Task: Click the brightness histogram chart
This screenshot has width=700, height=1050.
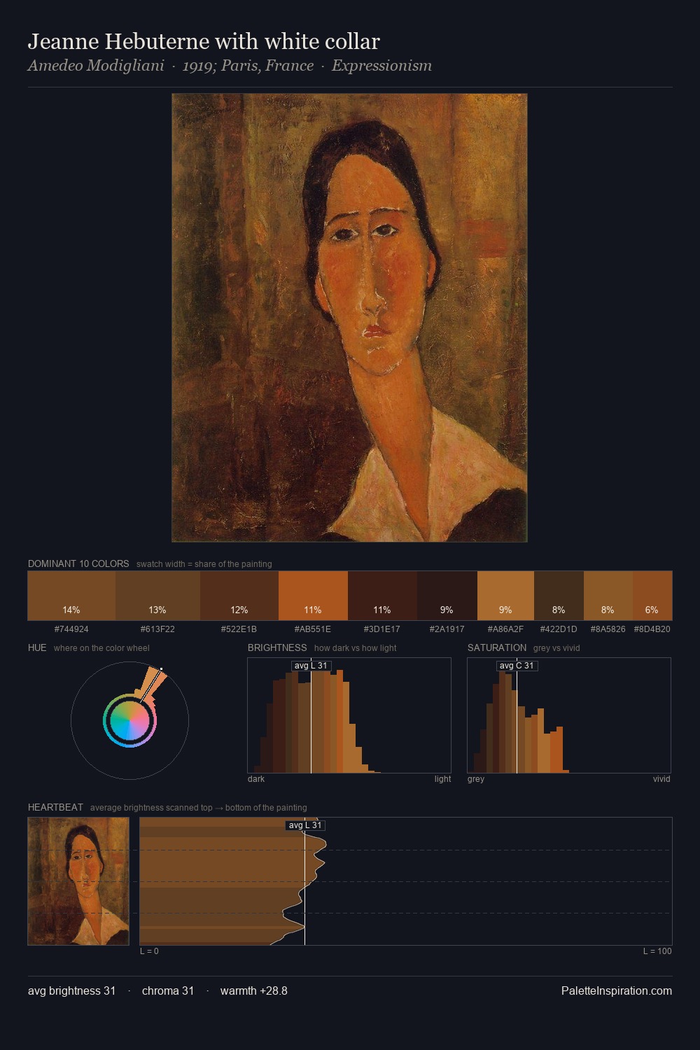Action: [349, 715]
